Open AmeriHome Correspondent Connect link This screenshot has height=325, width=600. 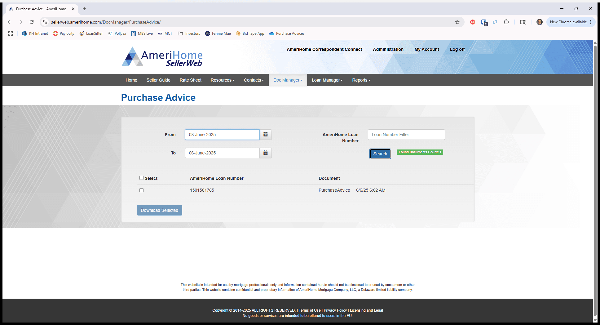point(324,49)
